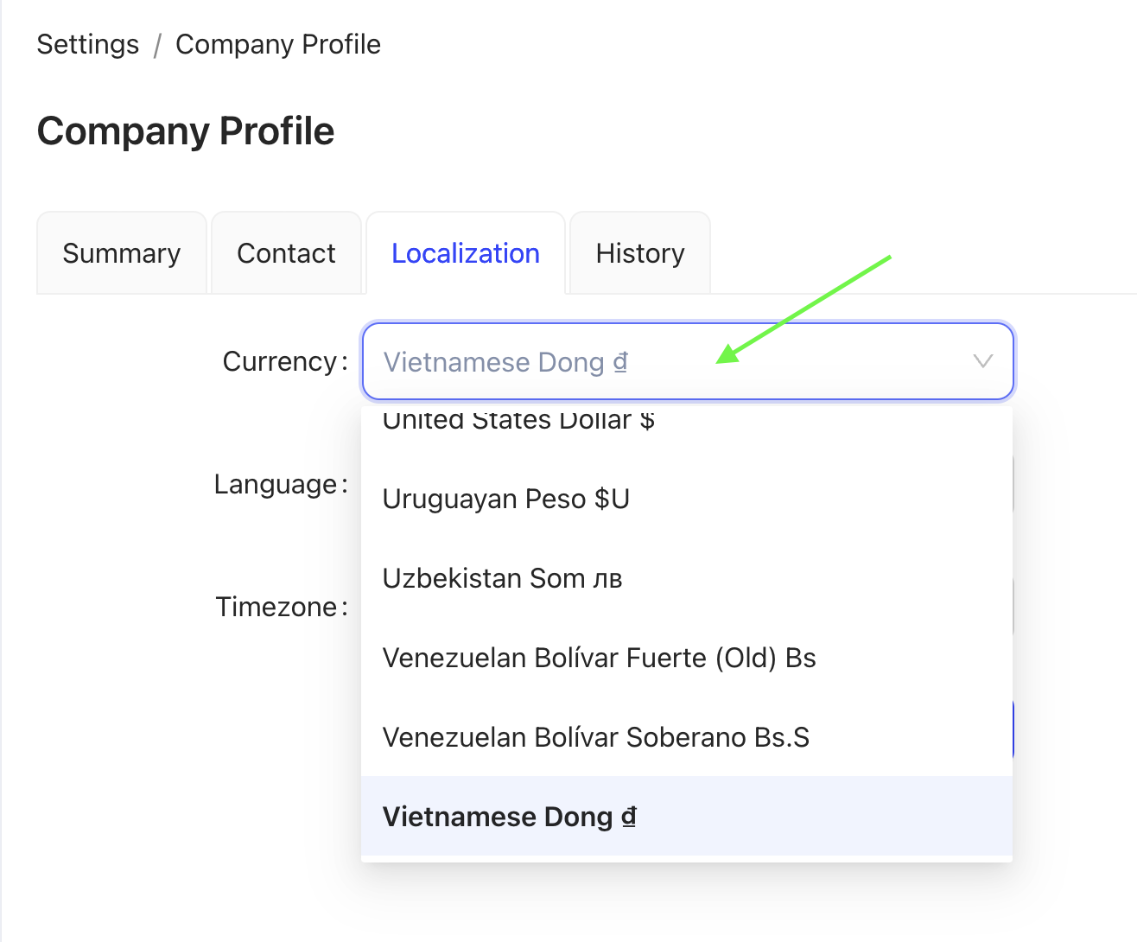Go to the History tab
Screen dimensions: 1137x942
tap(640, 253)
